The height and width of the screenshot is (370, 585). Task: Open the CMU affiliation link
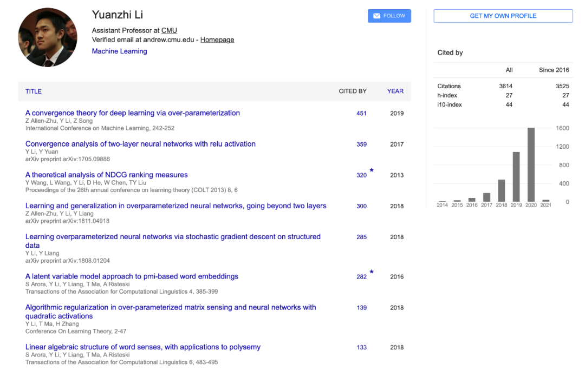pyautogui.click(x=169, y=31)
